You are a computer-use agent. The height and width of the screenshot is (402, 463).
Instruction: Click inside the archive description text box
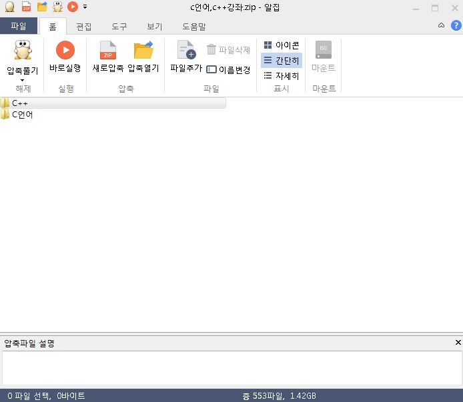pos(232,368)
